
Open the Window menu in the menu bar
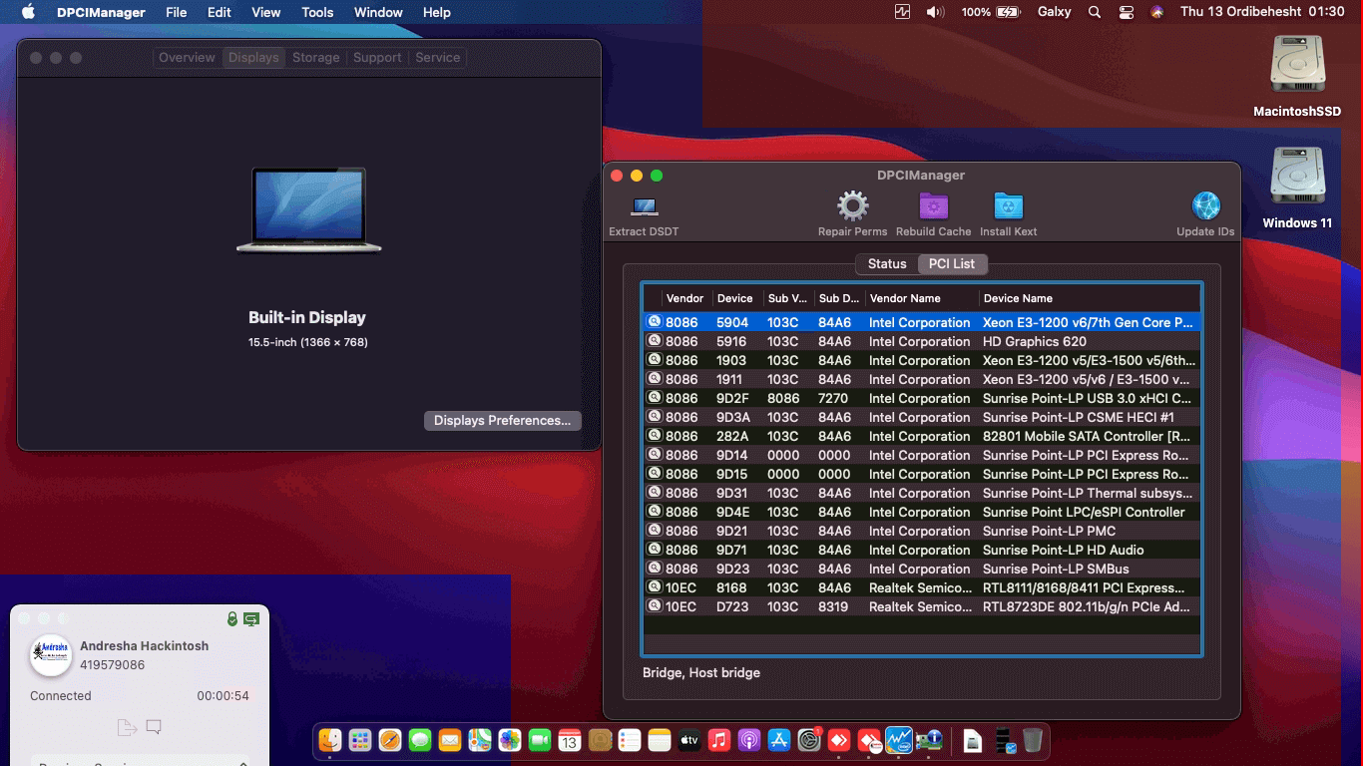tap(378, 12)
